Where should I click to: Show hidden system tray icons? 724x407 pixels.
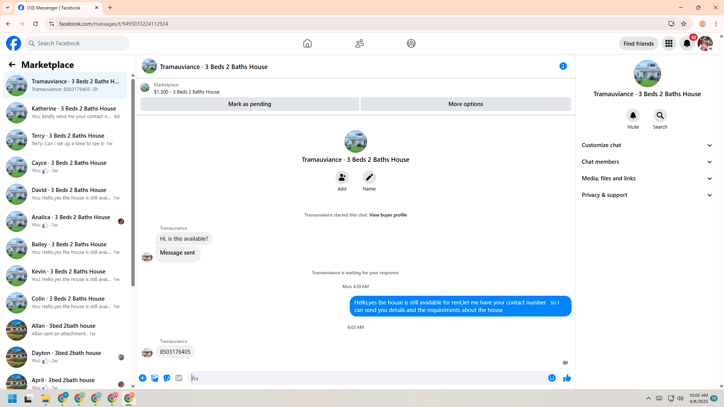[x=649, y=398]
